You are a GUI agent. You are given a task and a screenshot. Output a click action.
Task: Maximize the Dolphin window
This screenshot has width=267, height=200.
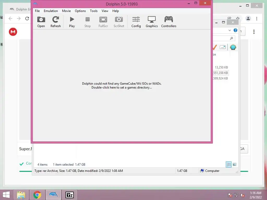pyautogui.click(x=196, y=3)
